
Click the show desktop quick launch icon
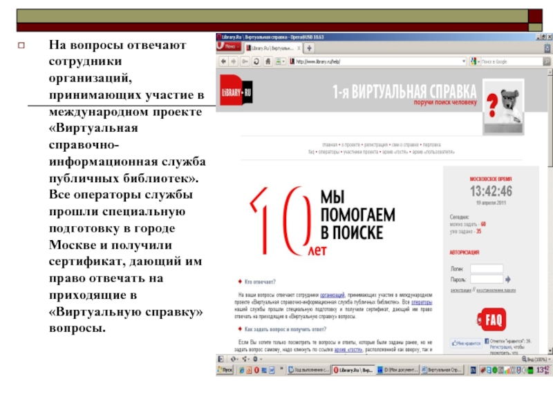coord(264,370)
